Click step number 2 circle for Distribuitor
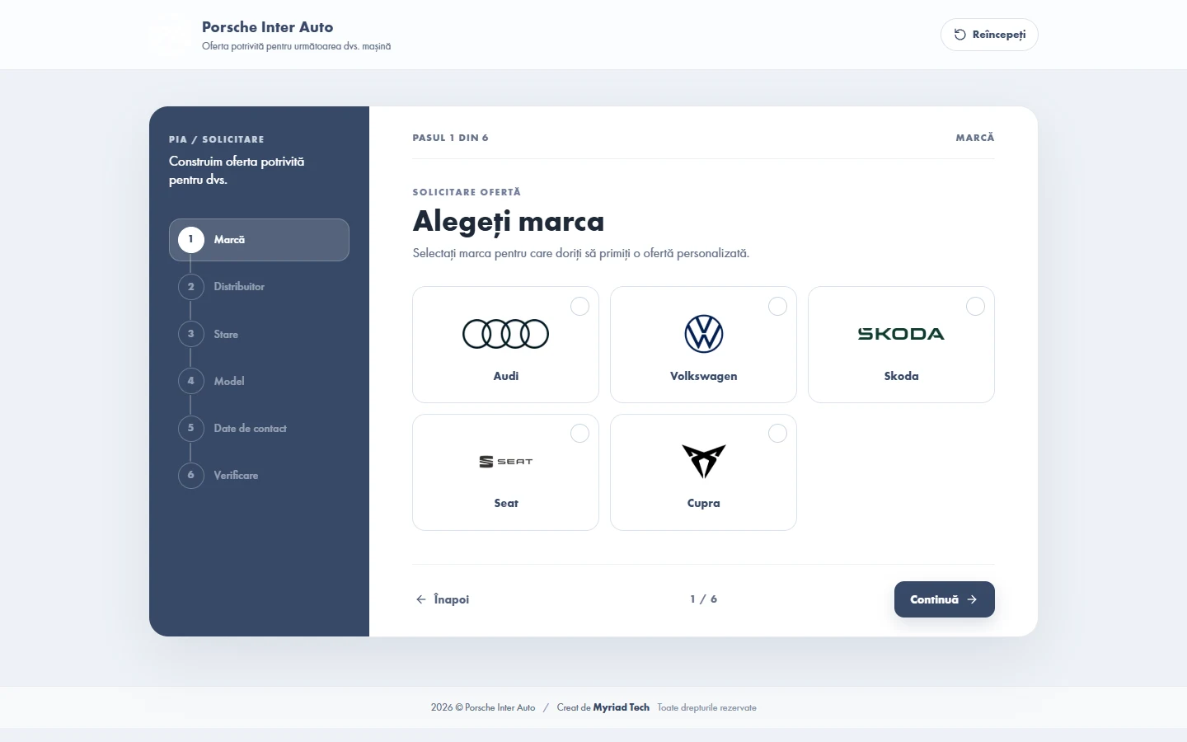The image size is (1187, 742). 190,287
